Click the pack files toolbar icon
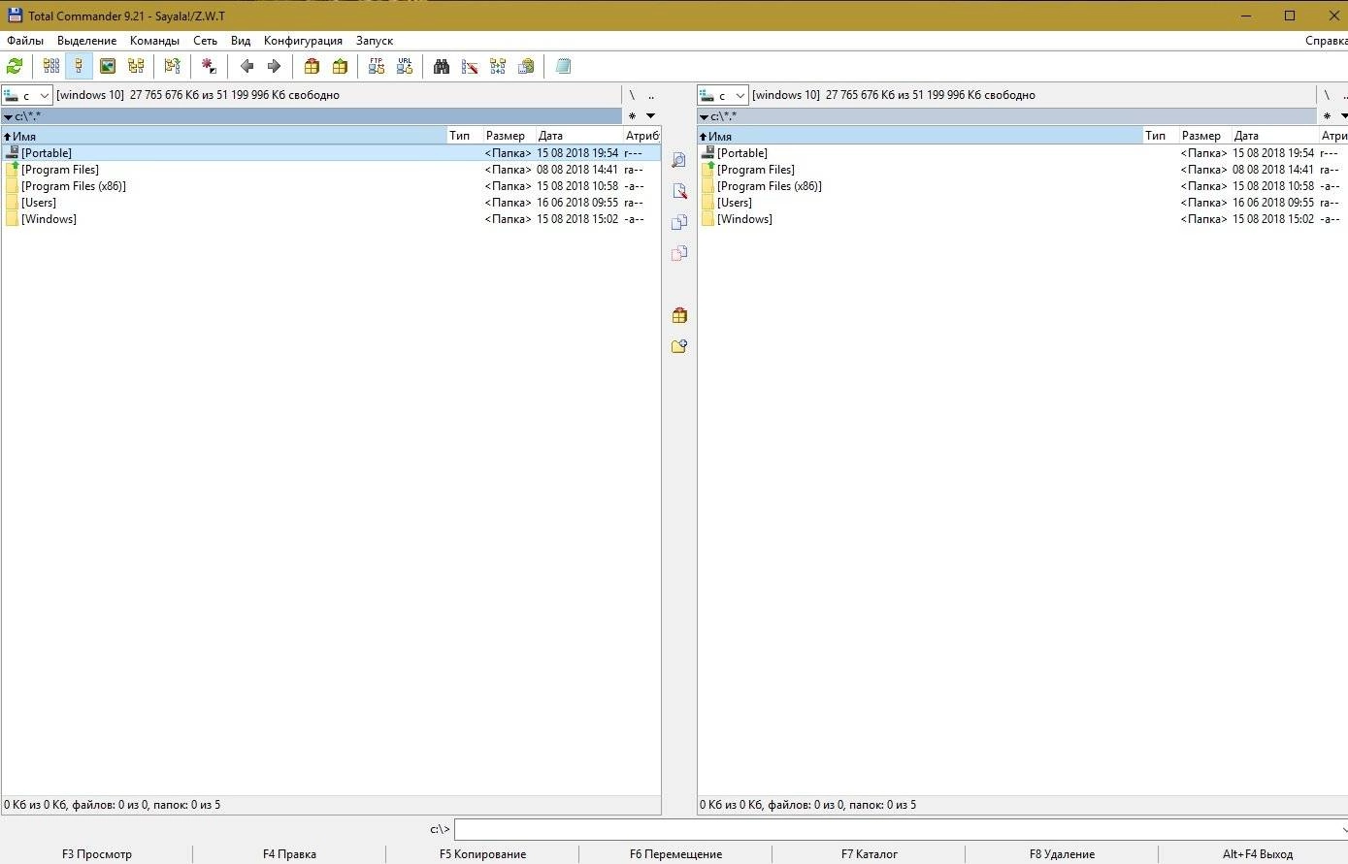This screenshot has width=1348, height=864. point(312,66)
